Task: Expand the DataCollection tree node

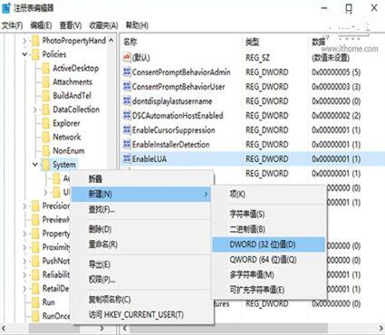Action: [35, 110]
